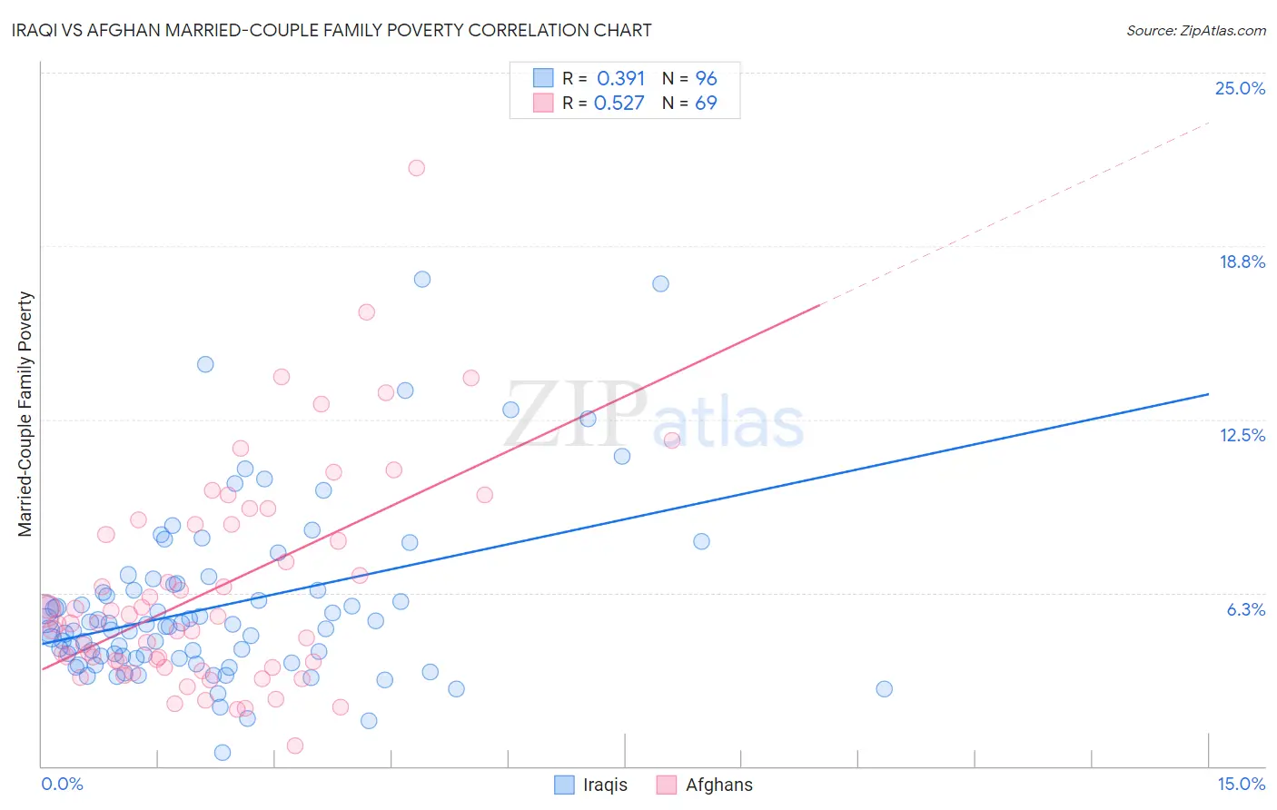Click the 18.8% y-axis label

click(x=1242, y=262)
